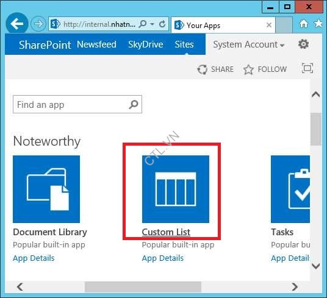Click the horizontal scrollbar right arrow
Screen dimensions: 327x298
295,287
